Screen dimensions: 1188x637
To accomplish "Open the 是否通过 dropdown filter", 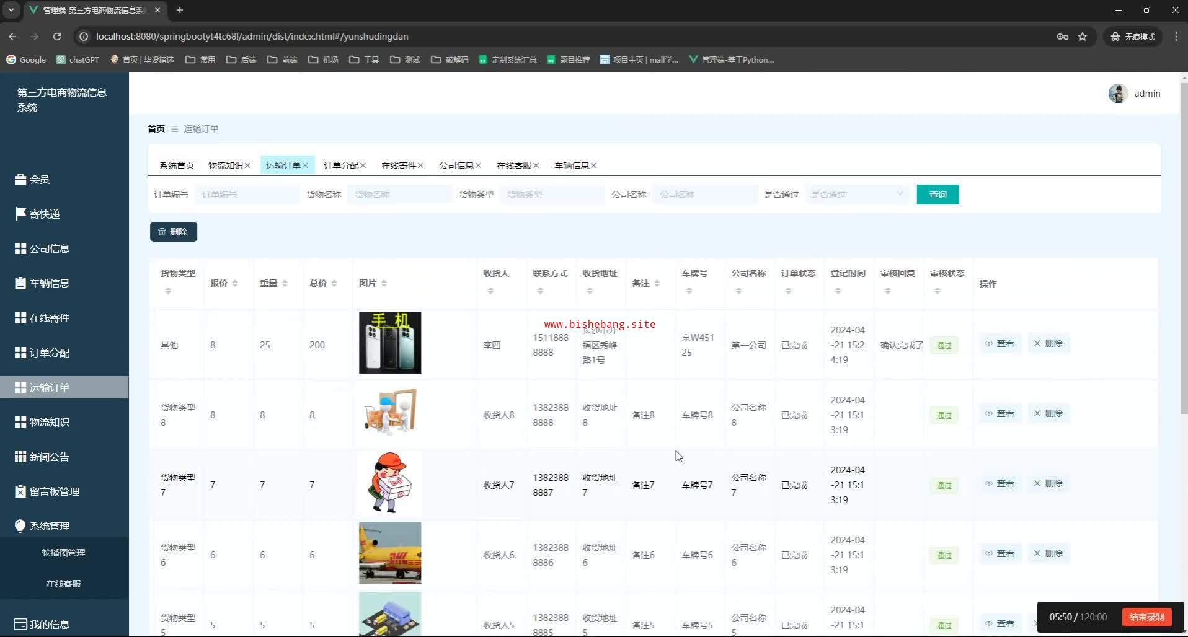I will click(857, 195).
